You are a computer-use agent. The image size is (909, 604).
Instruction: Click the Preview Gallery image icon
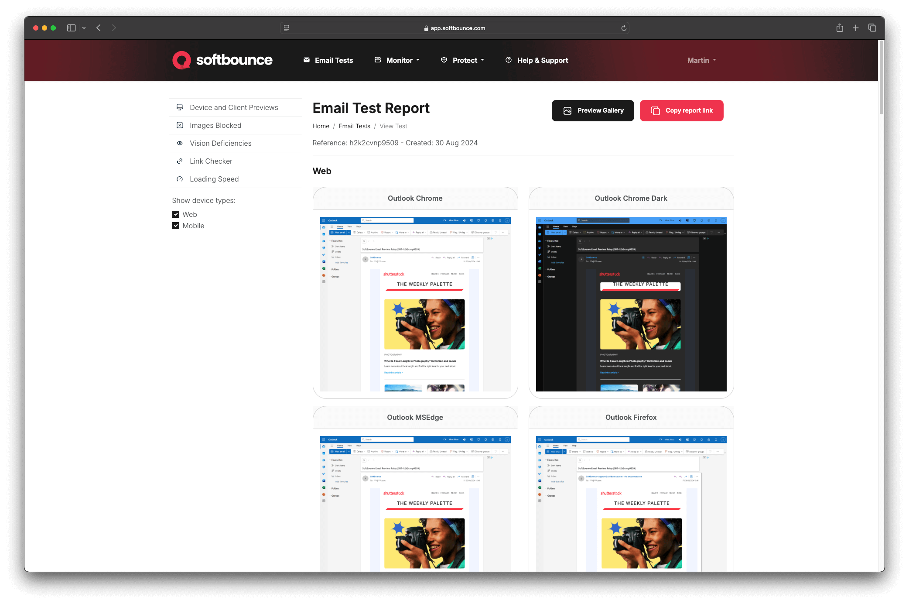pyautogui.click(x=567, y=111)
